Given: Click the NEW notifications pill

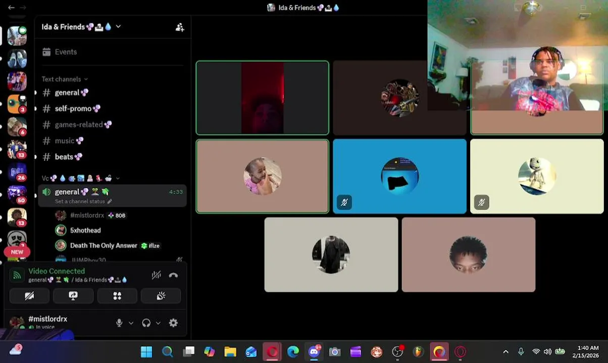Looking at the screenshot, I should [x=17, y=252].
